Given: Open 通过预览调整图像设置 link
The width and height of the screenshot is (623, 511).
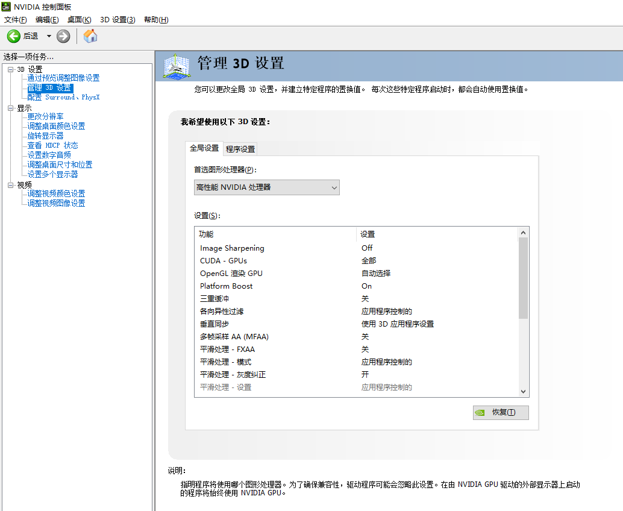Looking at the screenshot, I should point(63,78).
